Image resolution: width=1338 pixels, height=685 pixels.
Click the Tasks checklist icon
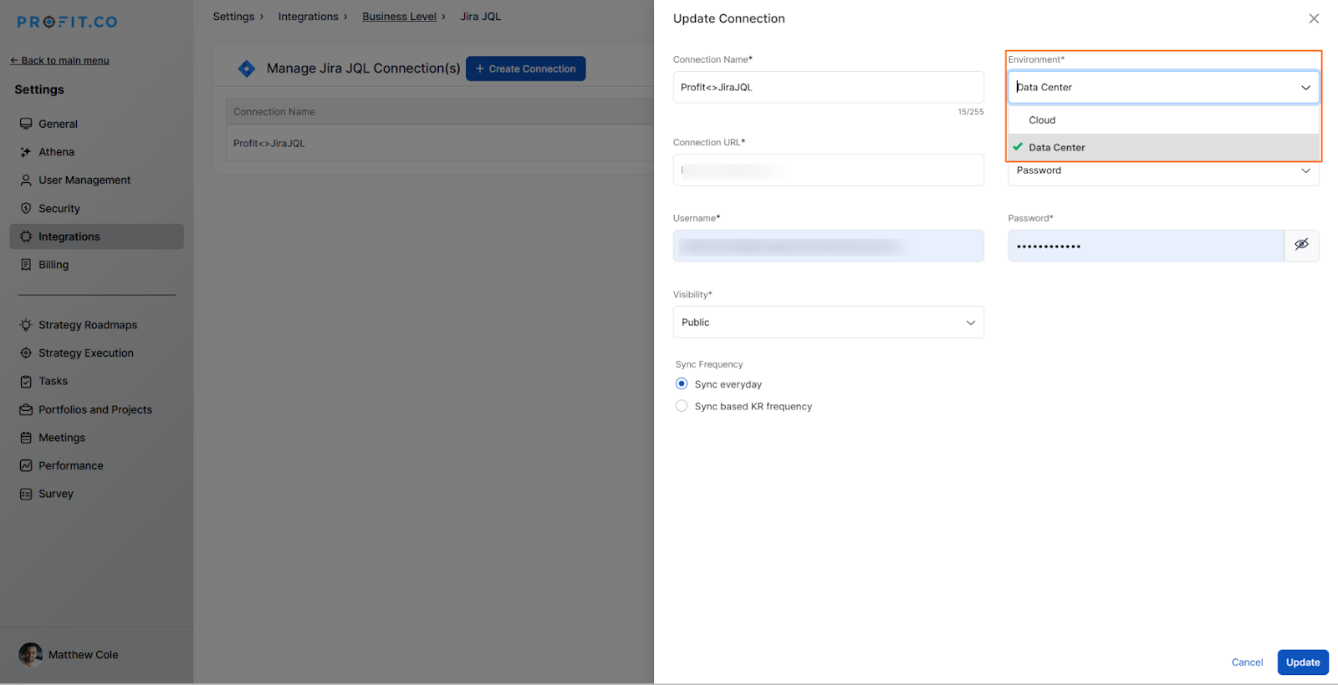26,381
